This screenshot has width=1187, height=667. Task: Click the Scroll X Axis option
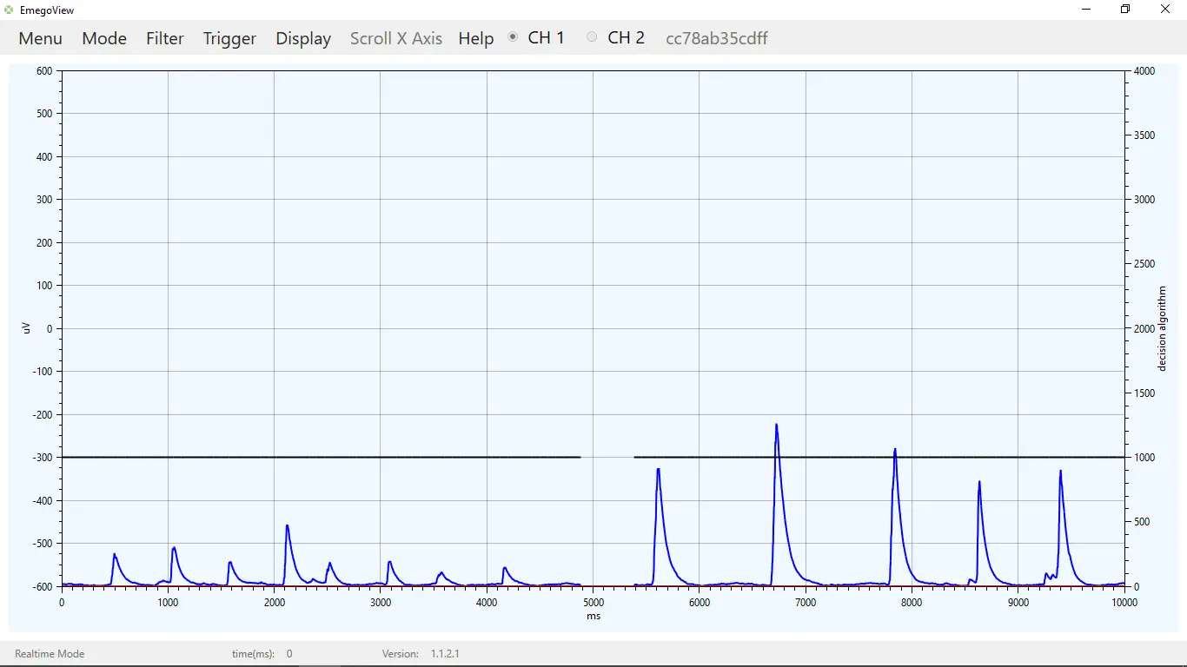pyautogui.click(x=396, y=38)
